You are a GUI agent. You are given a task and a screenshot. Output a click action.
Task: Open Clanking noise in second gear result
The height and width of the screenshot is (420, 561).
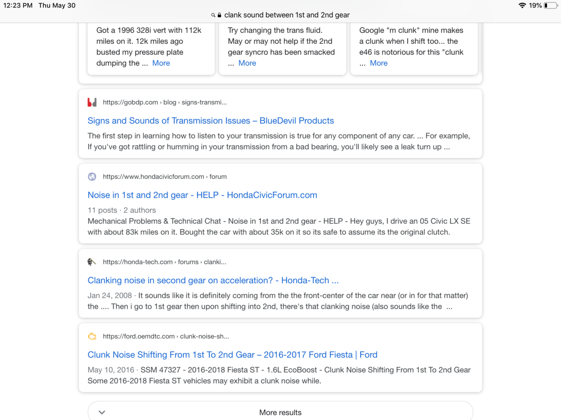click(213, 280)
